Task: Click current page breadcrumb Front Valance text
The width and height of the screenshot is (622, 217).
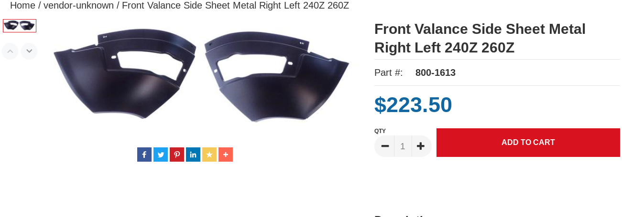Action: coord(235,6)
